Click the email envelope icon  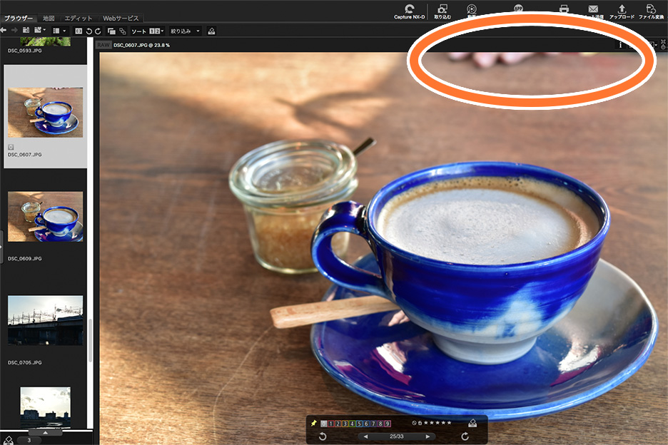(593, 9)
